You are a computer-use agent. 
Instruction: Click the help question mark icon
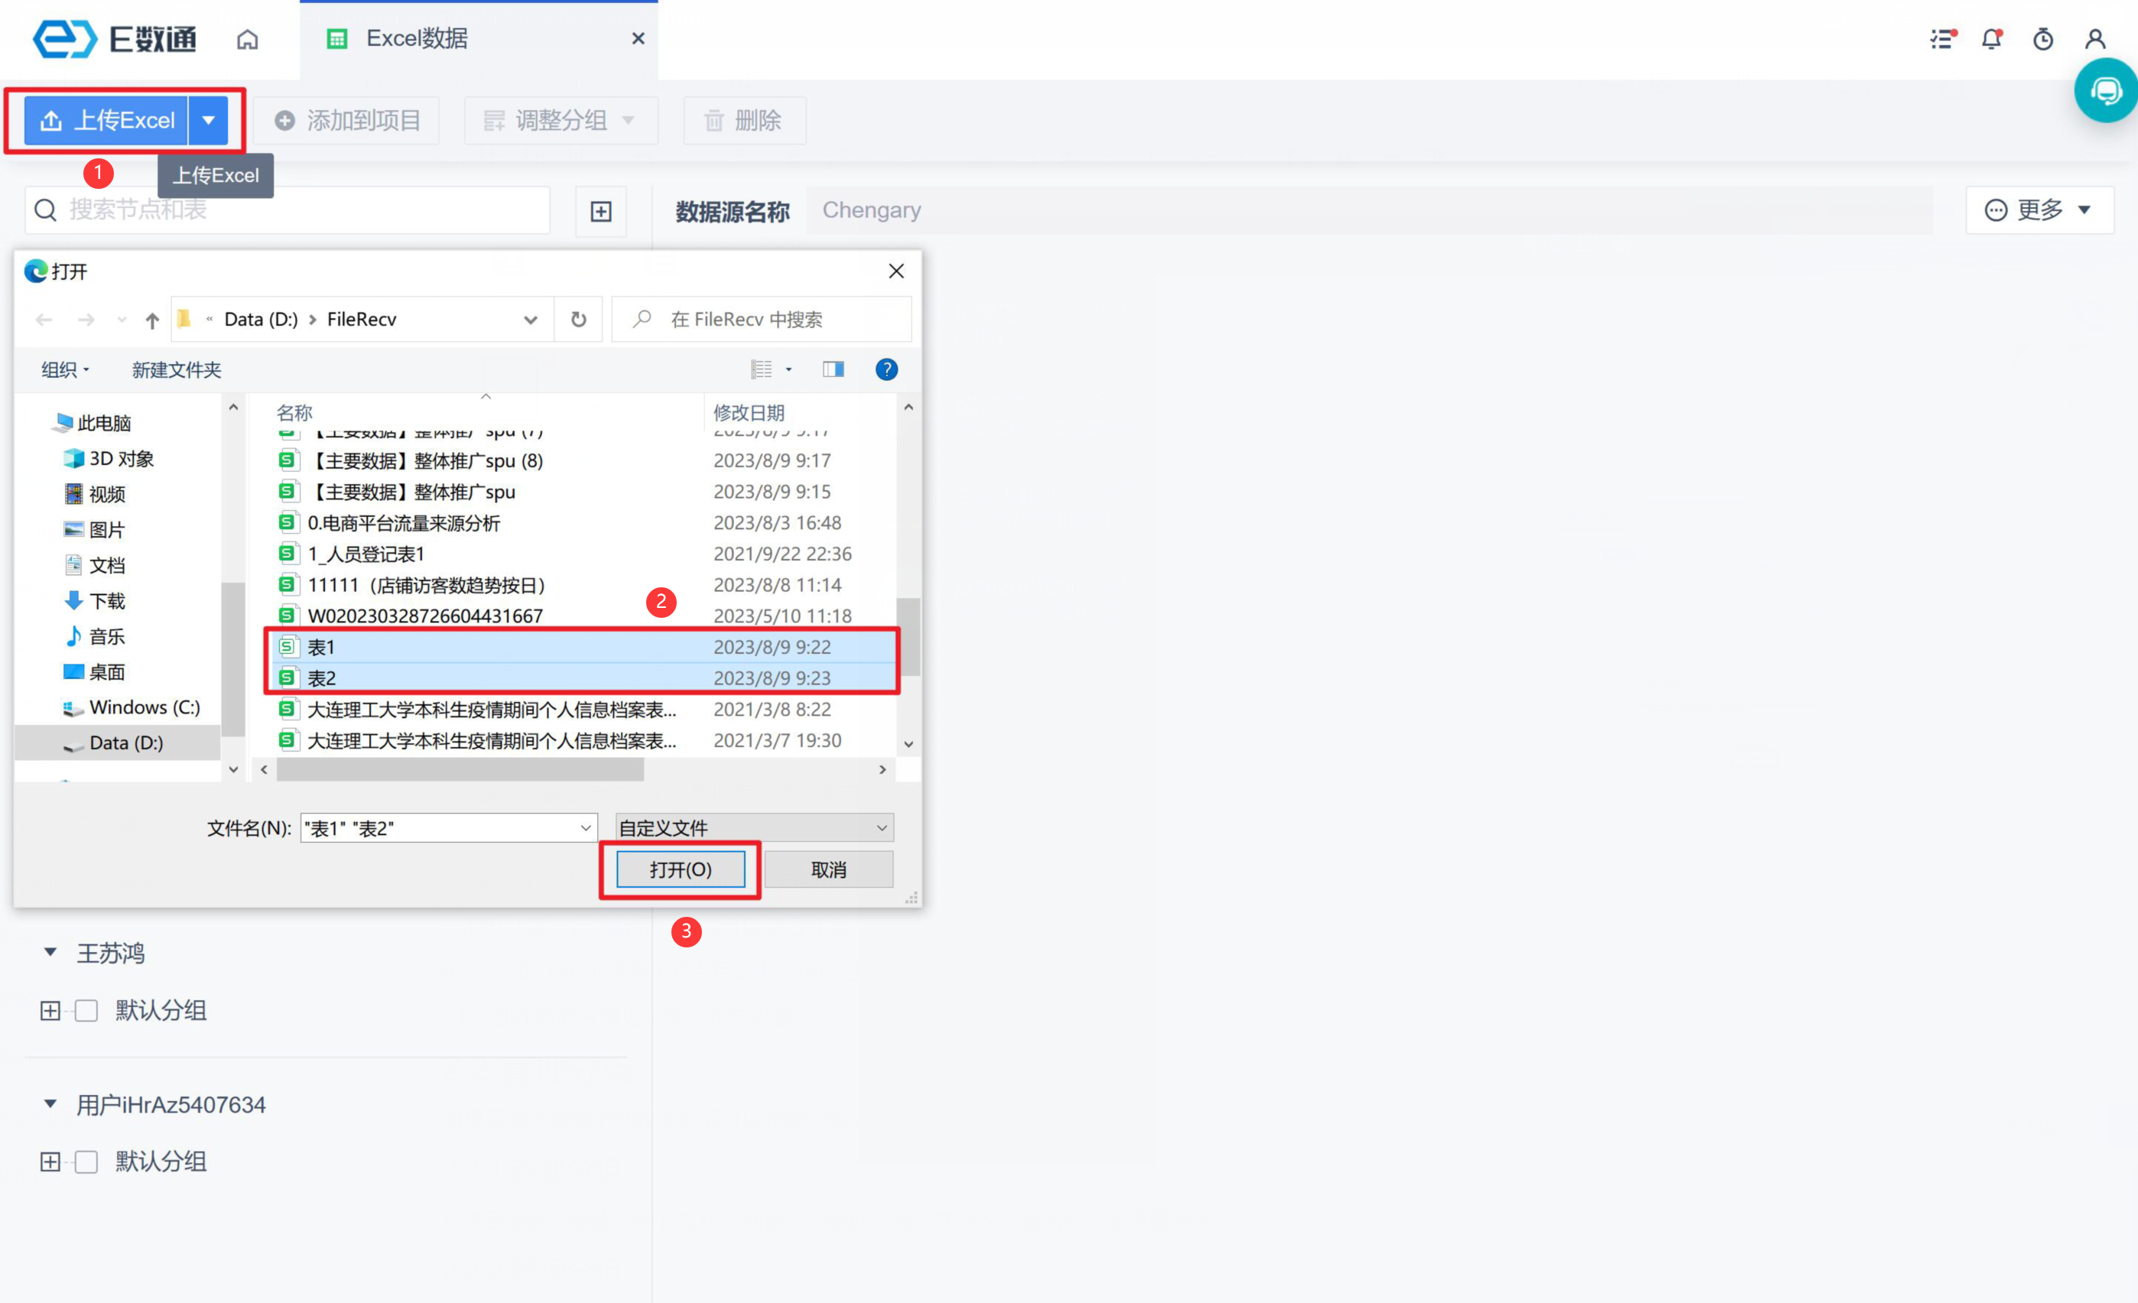[886, 369]
